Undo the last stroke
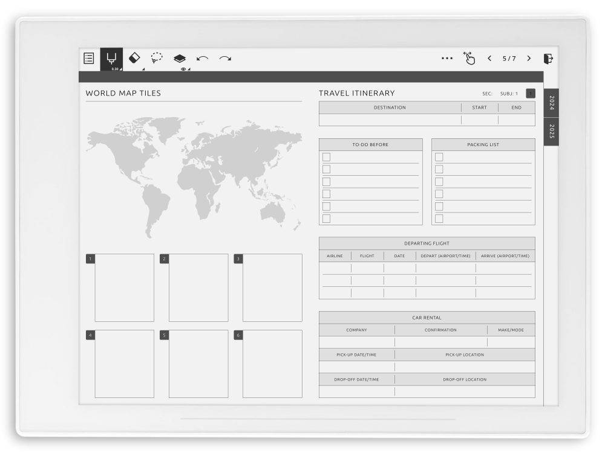Image resolution: width=605 pixels, height=453 pixels. 201,57
